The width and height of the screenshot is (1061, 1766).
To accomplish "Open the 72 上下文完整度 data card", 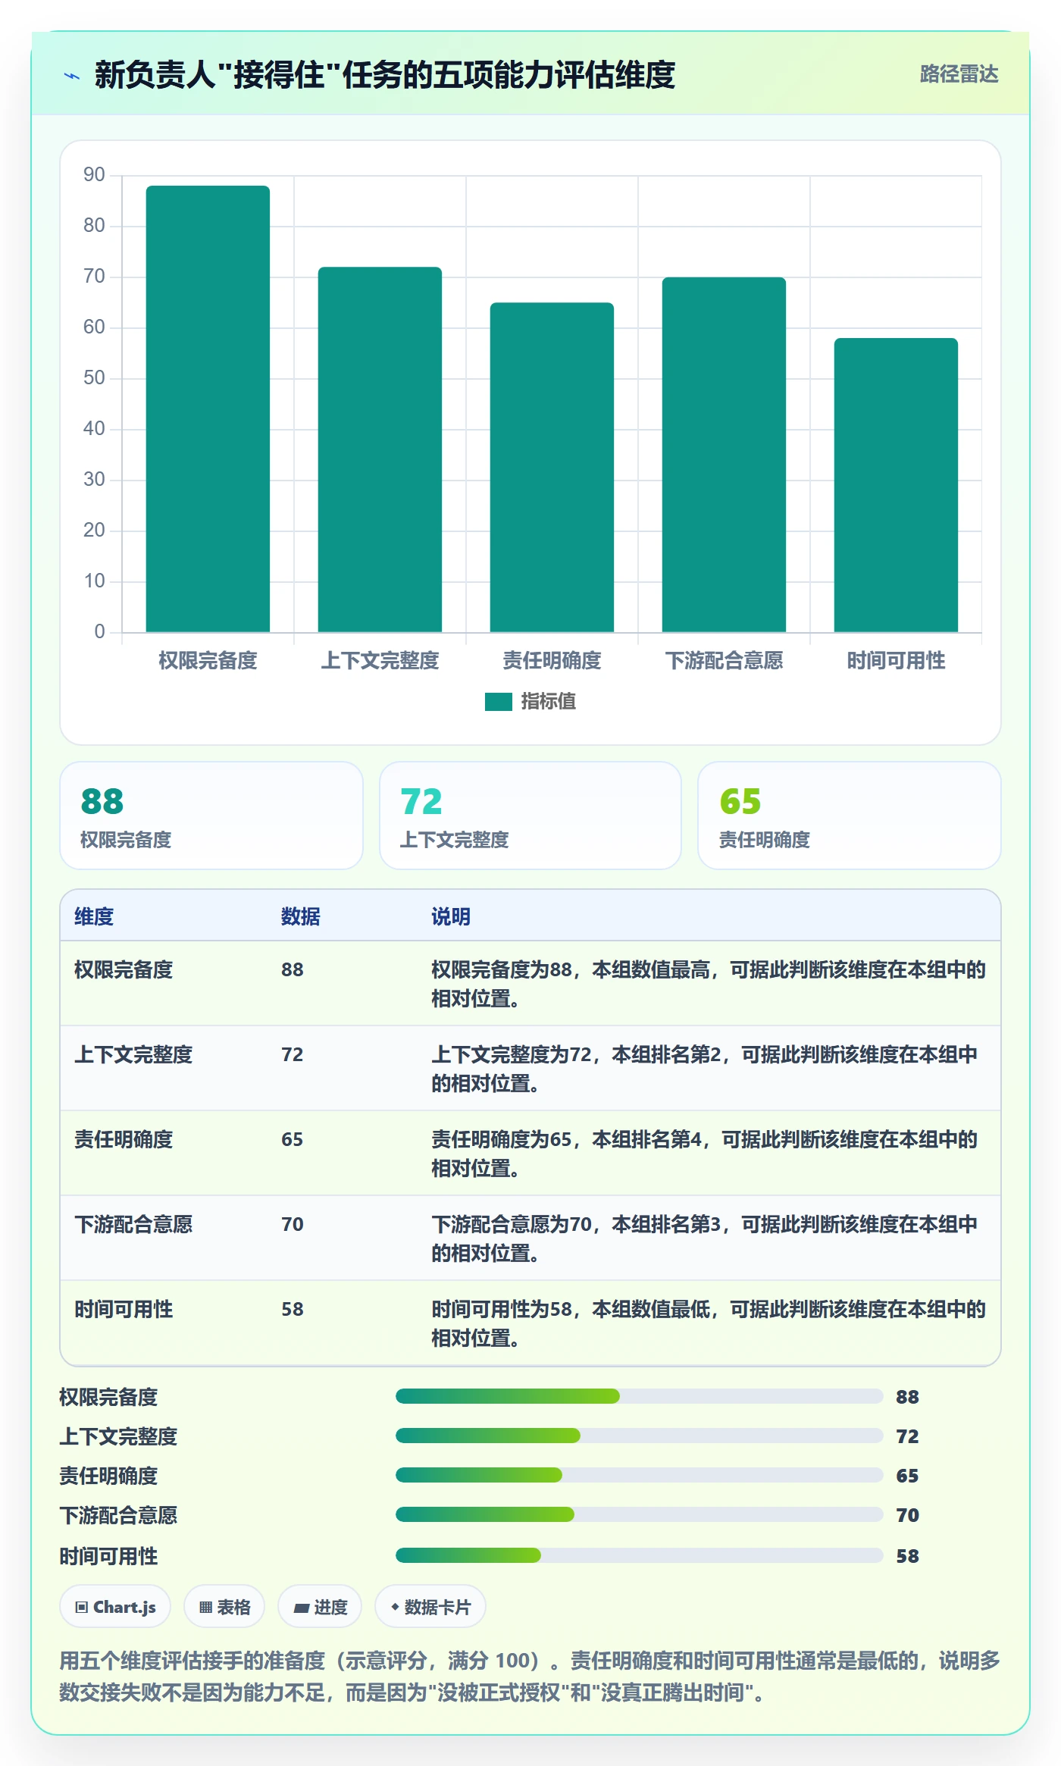I will (x=530, y=816).
